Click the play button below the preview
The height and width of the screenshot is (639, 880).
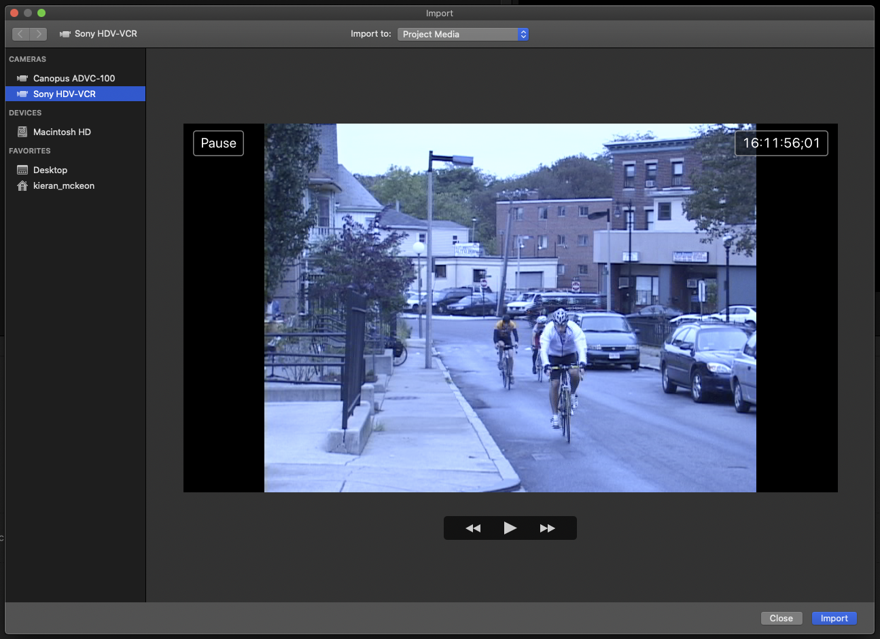tap(510, 528)
